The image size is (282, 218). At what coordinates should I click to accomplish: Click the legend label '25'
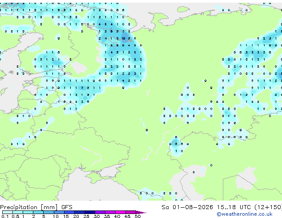(86, 216)
